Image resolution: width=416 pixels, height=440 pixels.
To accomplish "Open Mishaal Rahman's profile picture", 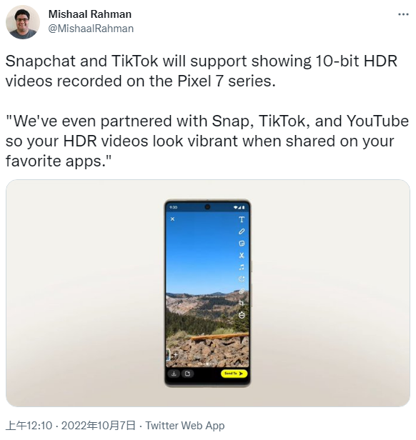I will [x=23, y=22].
